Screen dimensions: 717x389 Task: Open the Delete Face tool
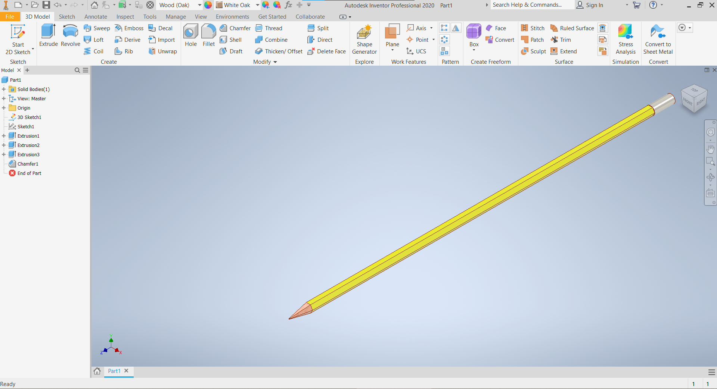click(327, 51)
